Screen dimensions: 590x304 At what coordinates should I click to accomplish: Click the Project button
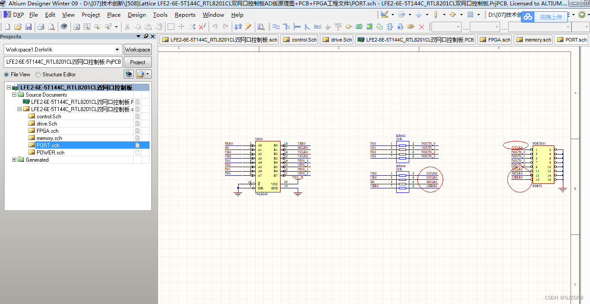(137, 62)
